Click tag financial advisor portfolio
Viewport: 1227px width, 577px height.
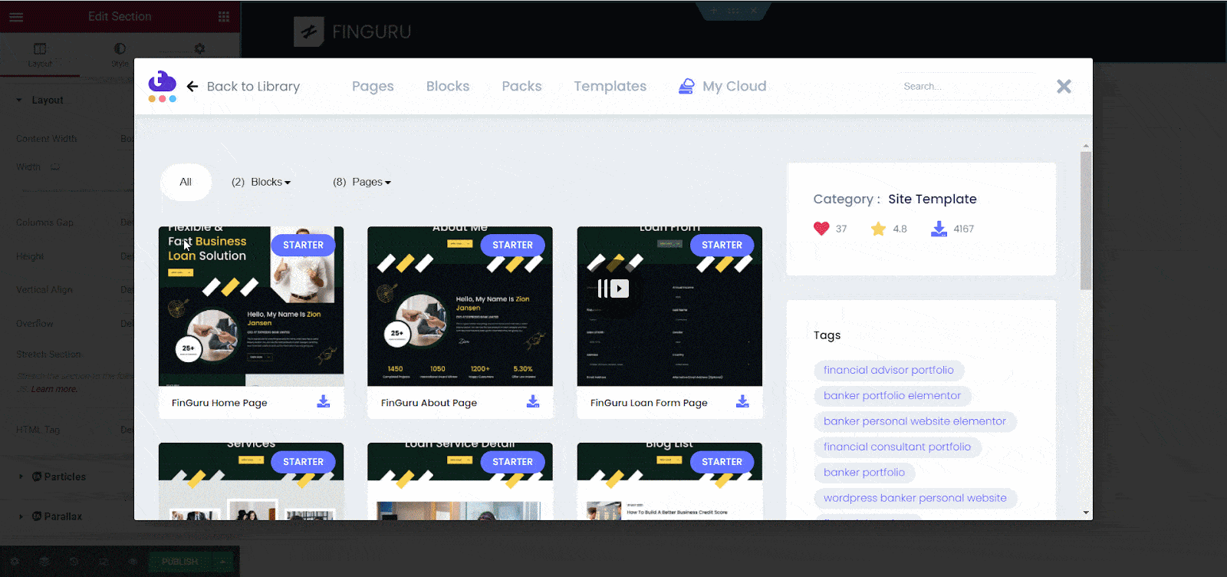point(889,370)
